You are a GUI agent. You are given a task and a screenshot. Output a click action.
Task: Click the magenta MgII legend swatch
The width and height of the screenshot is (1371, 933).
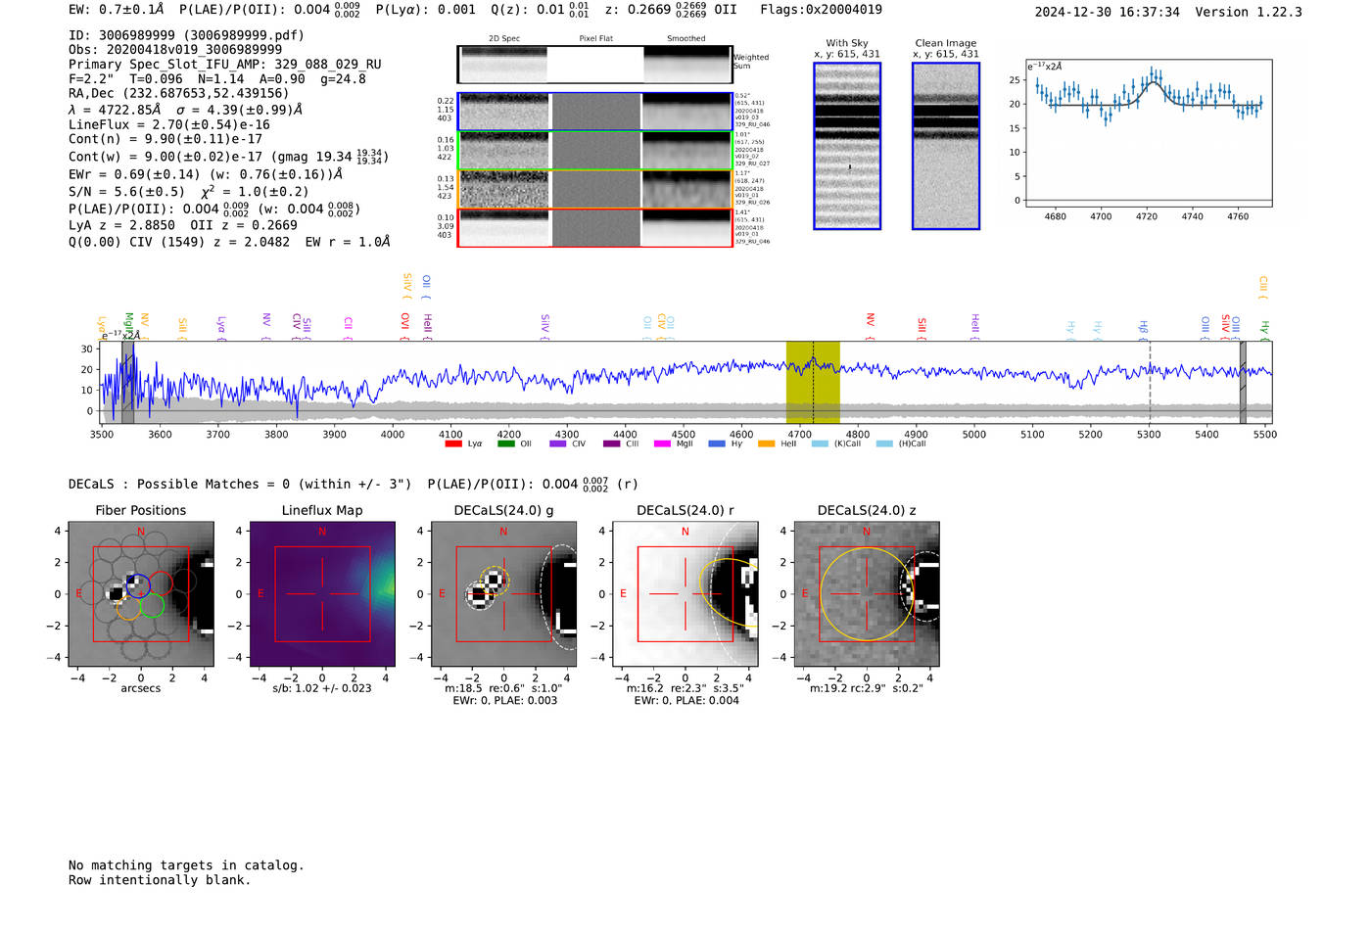click(x=662, y=443)
